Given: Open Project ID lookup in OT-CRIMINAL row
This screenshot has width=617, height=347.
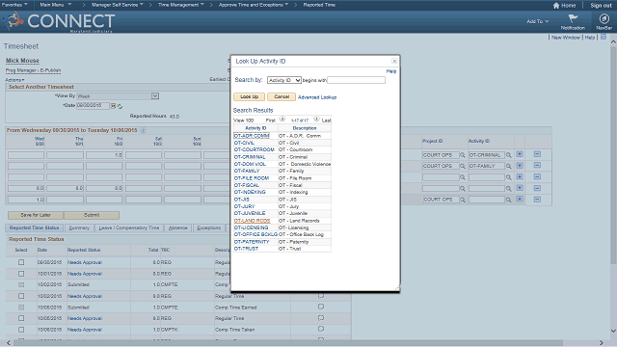Looking at the screenshot, I should point(463,155).
